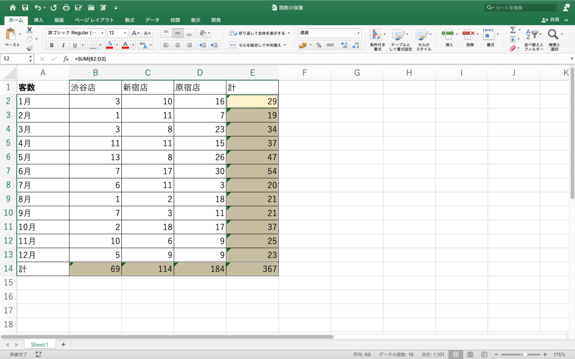This screenshot has height=359, width=575.
Task: Toggle italic formatting
Action: 63,45
